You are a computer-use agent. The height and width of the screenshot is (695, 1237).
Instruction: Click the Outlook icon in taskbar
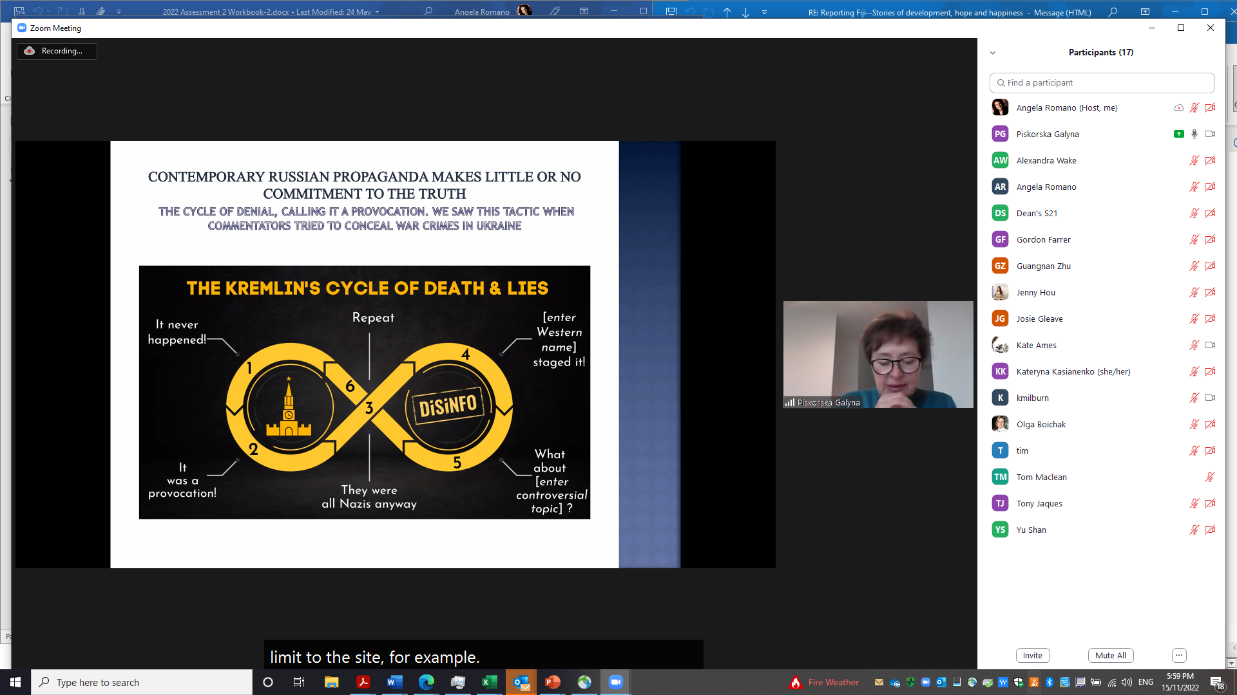[x=521, y=682]
